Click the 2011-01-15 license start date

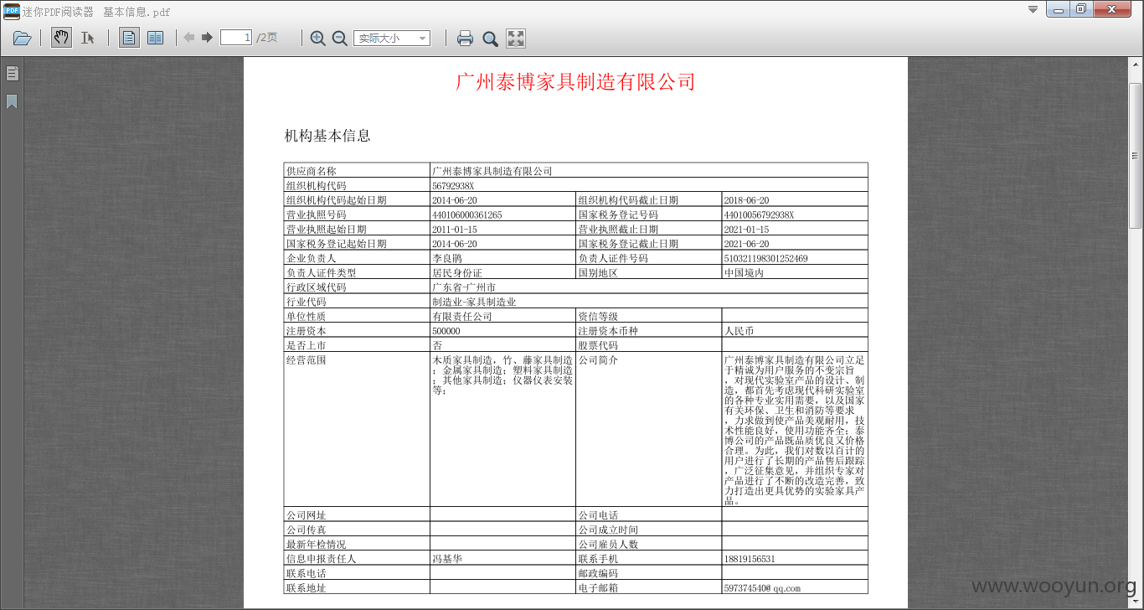click(455, 229)
